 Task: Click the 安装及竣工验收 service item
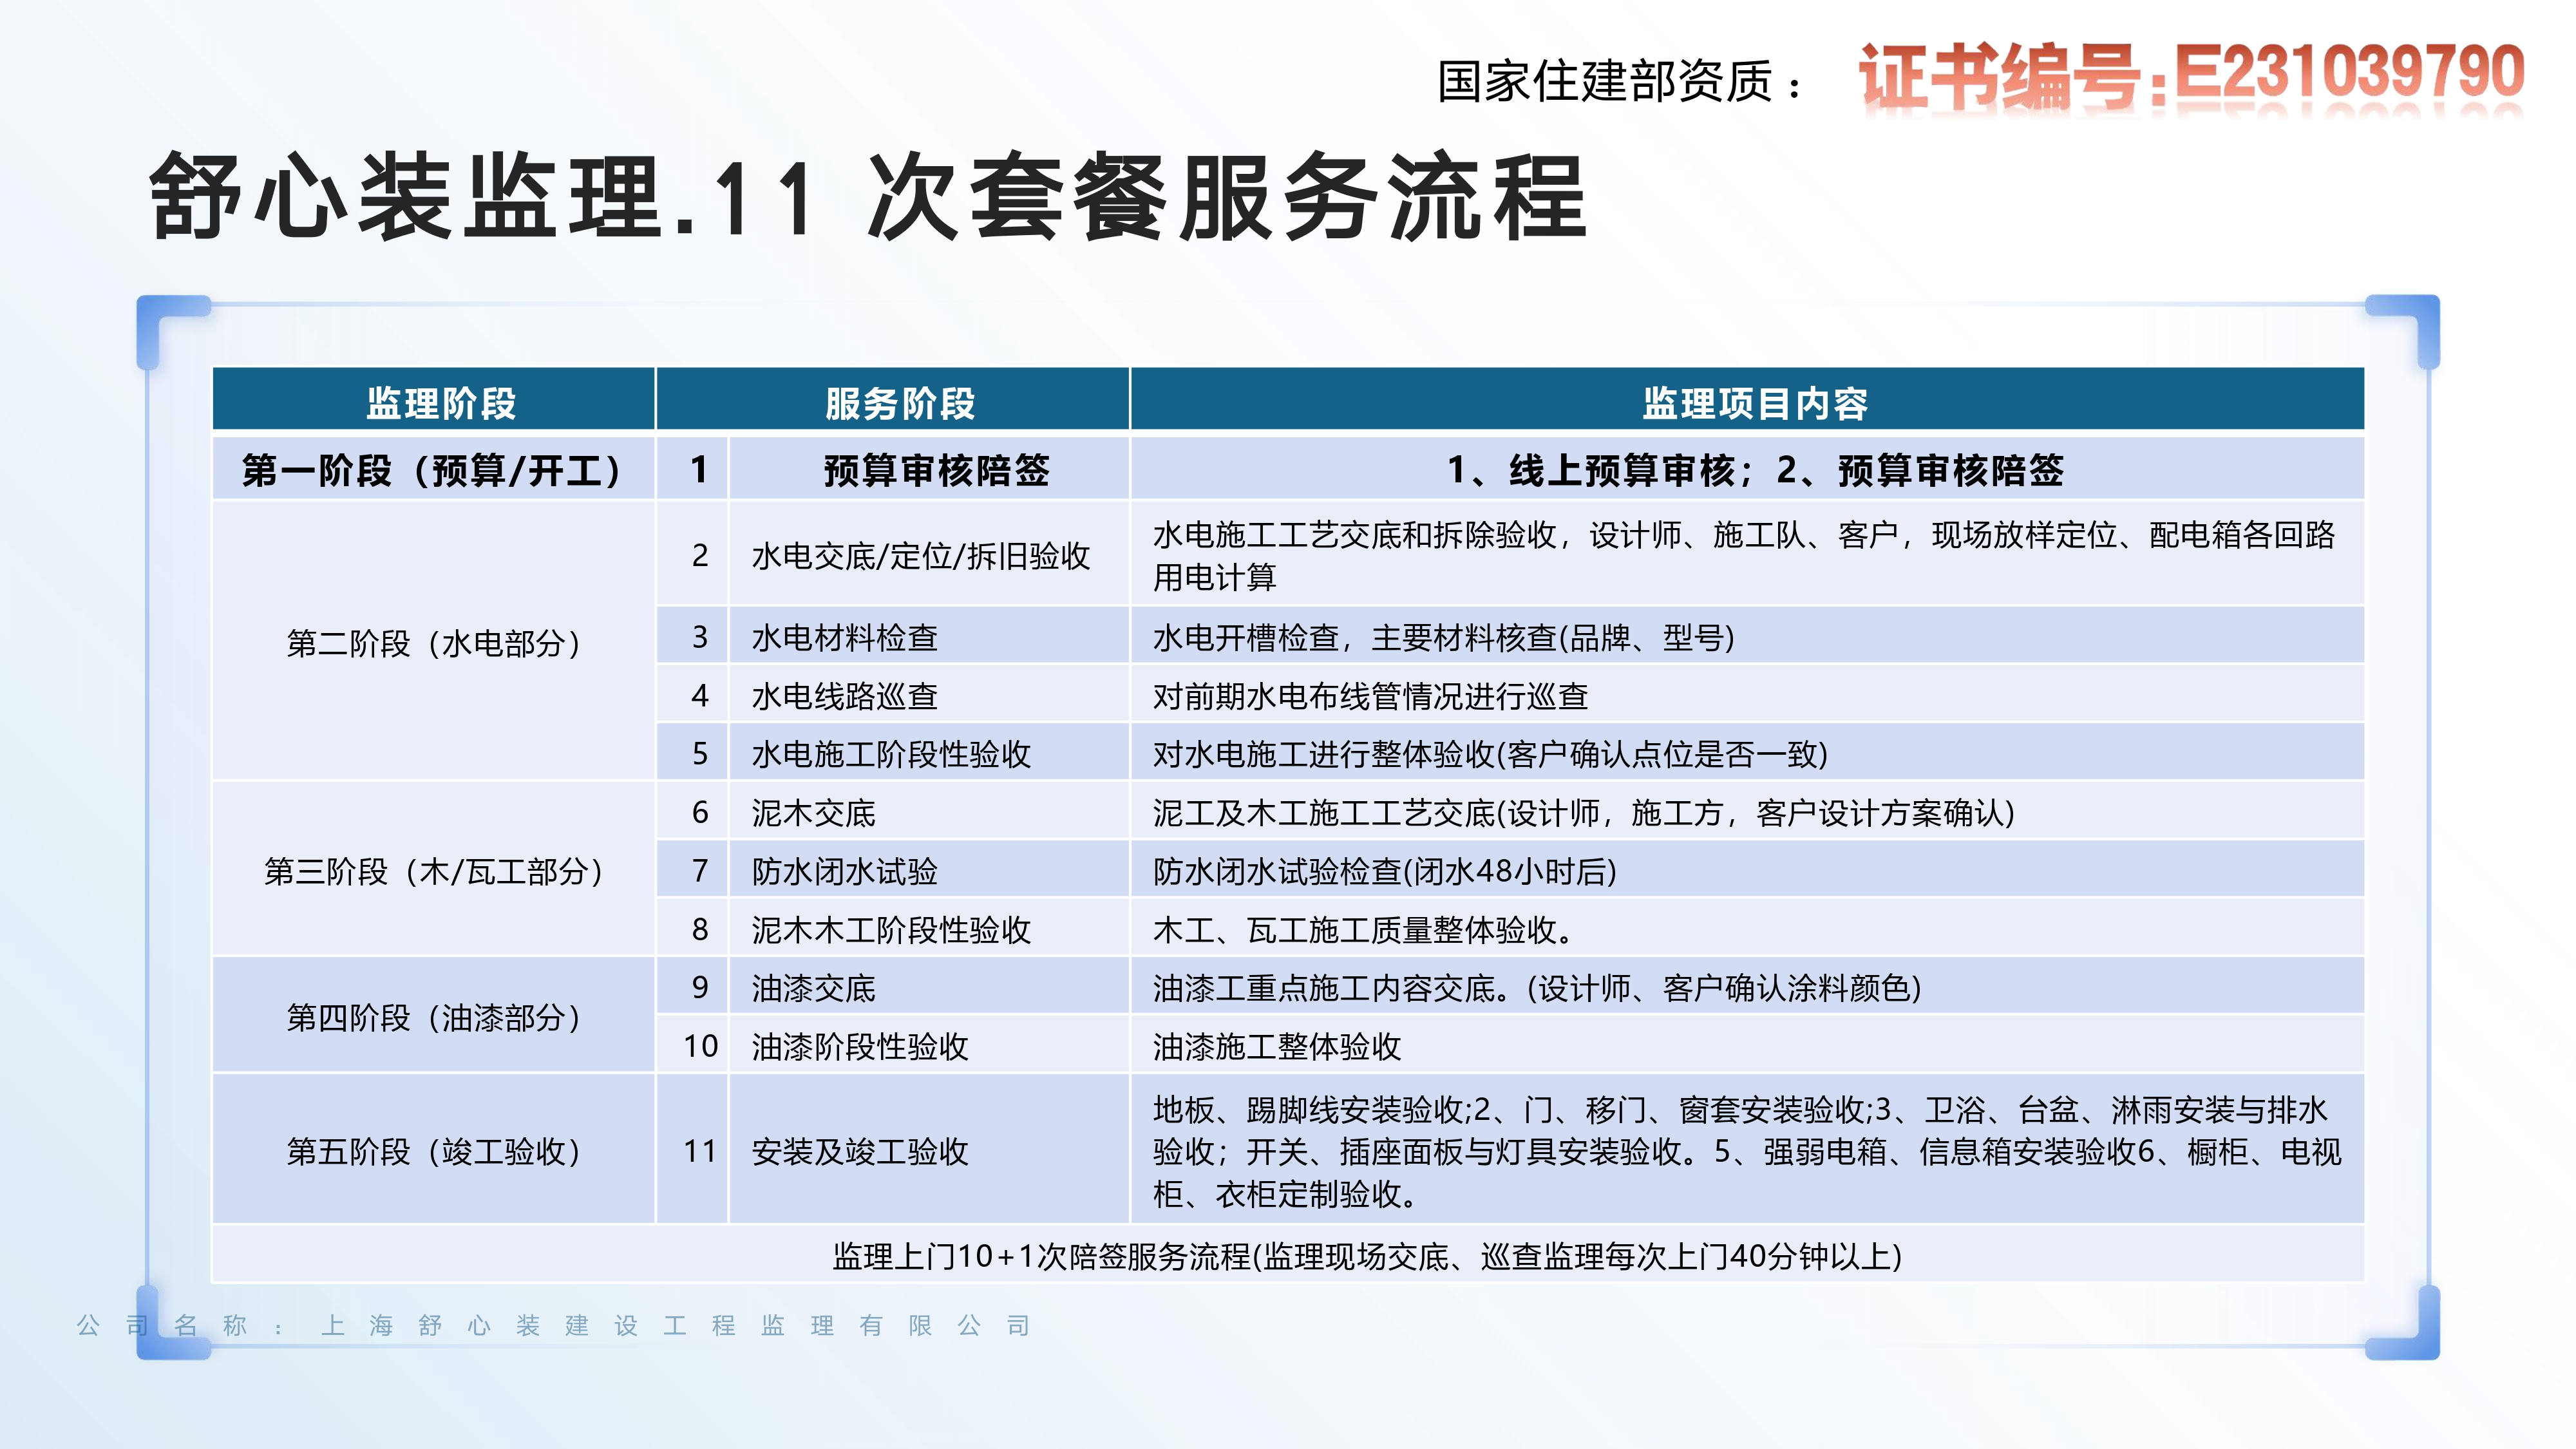tap(859, 1151)
